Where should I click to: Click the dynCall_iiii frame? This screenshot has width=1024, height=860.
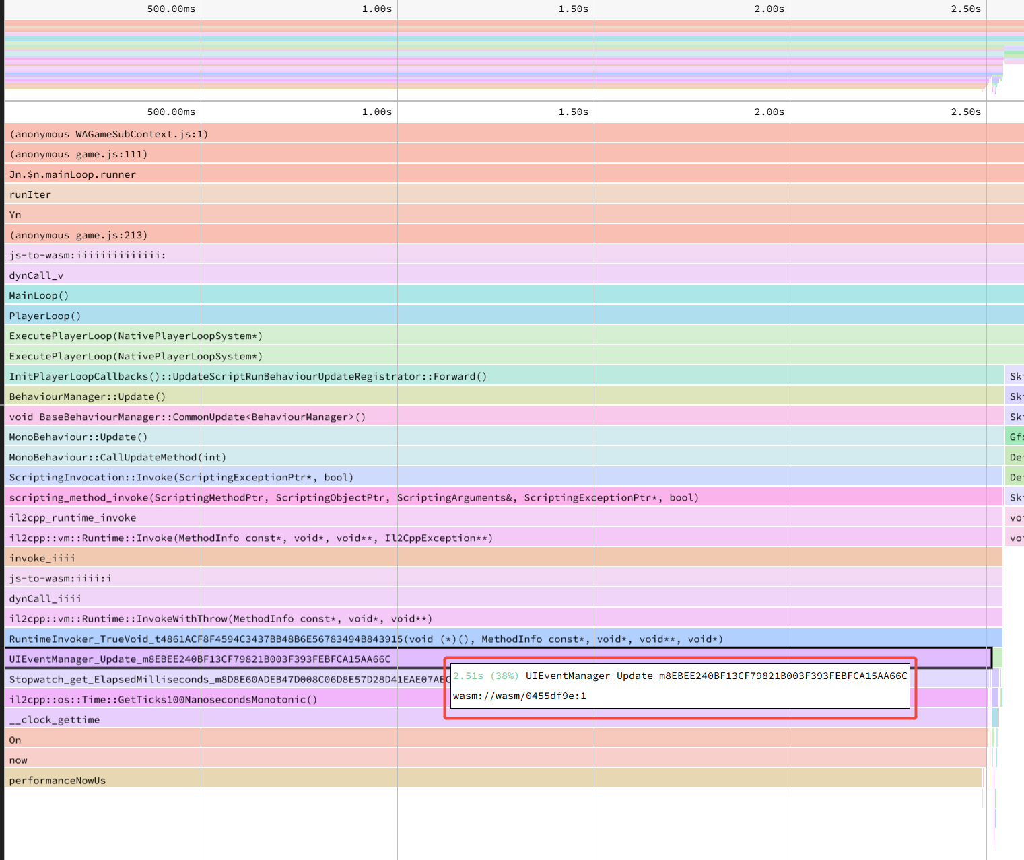click(504, 598)
